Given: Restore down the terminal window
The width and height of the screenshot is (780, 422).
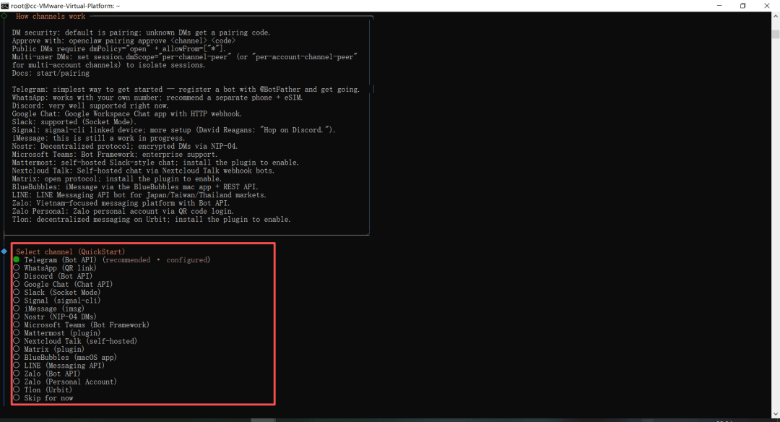Looking at the screenshot, I should coord(742,6).
